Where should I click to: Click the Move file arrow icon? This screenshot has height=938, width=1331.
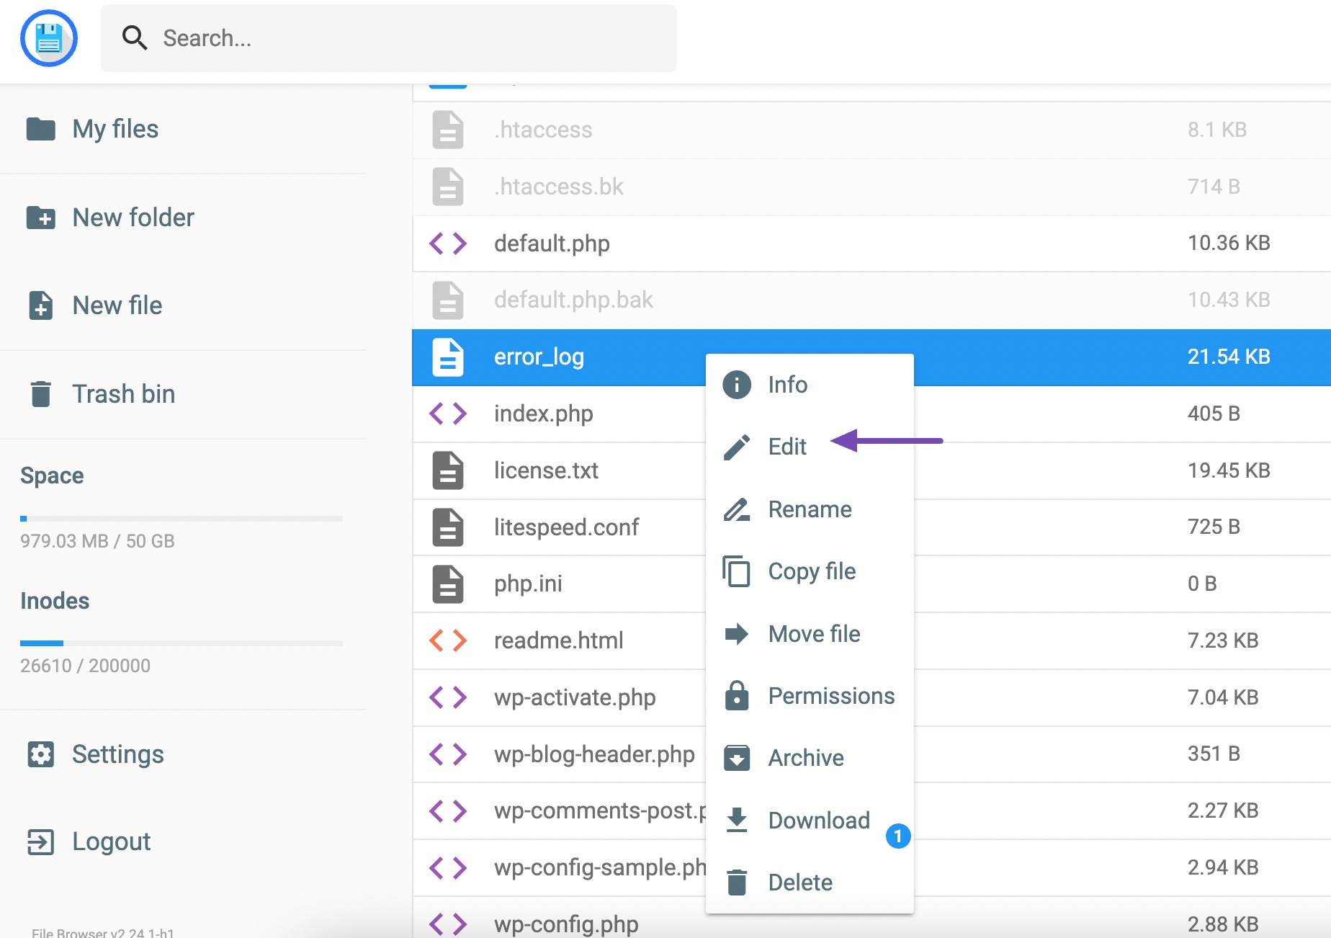[x=737, y=634]
